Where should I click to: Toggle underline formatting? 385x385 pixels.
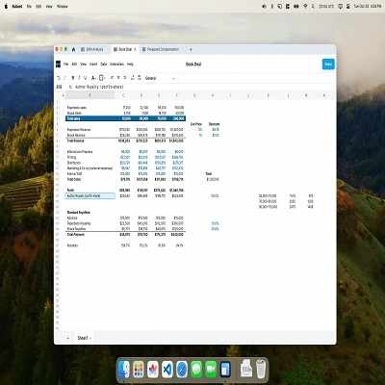pyautogui.click(x=86, y=78)
